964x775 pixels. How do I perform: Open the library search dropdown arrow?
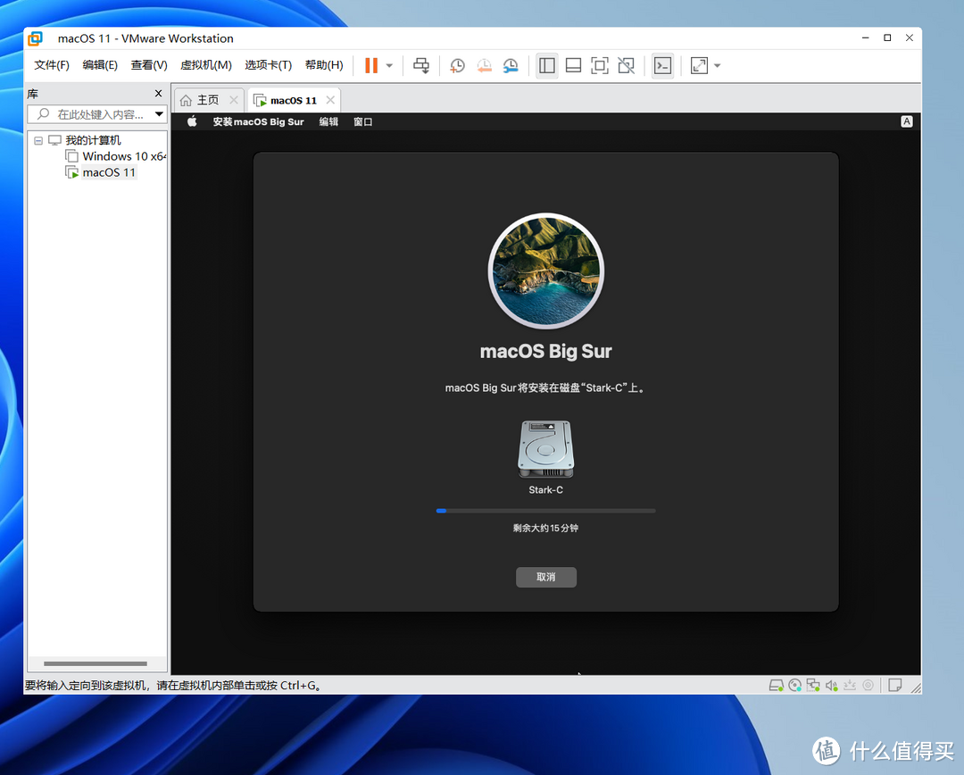(x=159, y=114)
